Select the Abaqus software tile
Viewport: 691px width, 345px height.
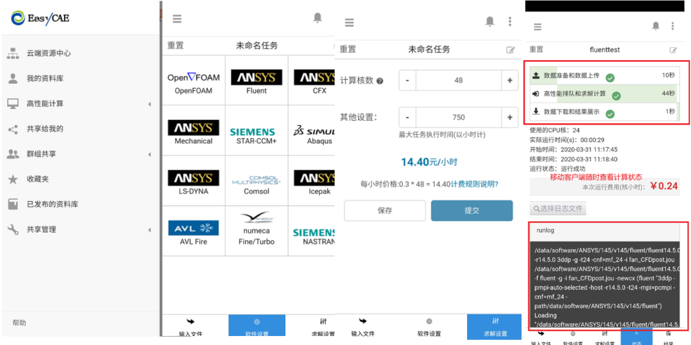tap(312, 130)
